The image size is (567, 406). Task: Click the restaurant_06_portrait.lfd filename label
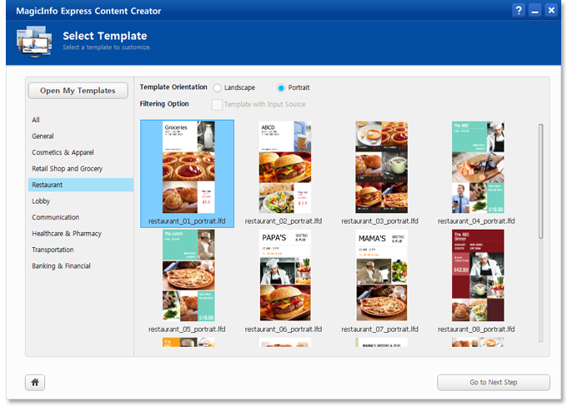(x=283, y=329)
